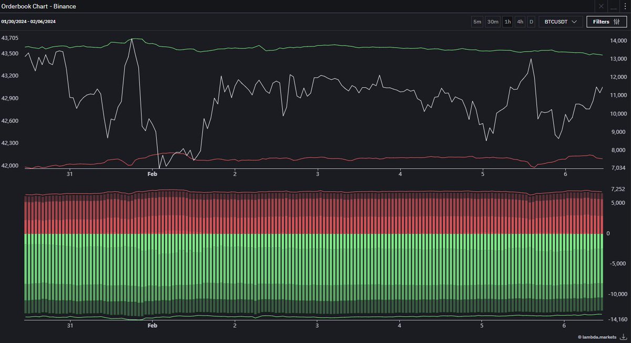Close the Orderbook Chart panel
This screenshot has width=631, height=343.
coord(602,6)
